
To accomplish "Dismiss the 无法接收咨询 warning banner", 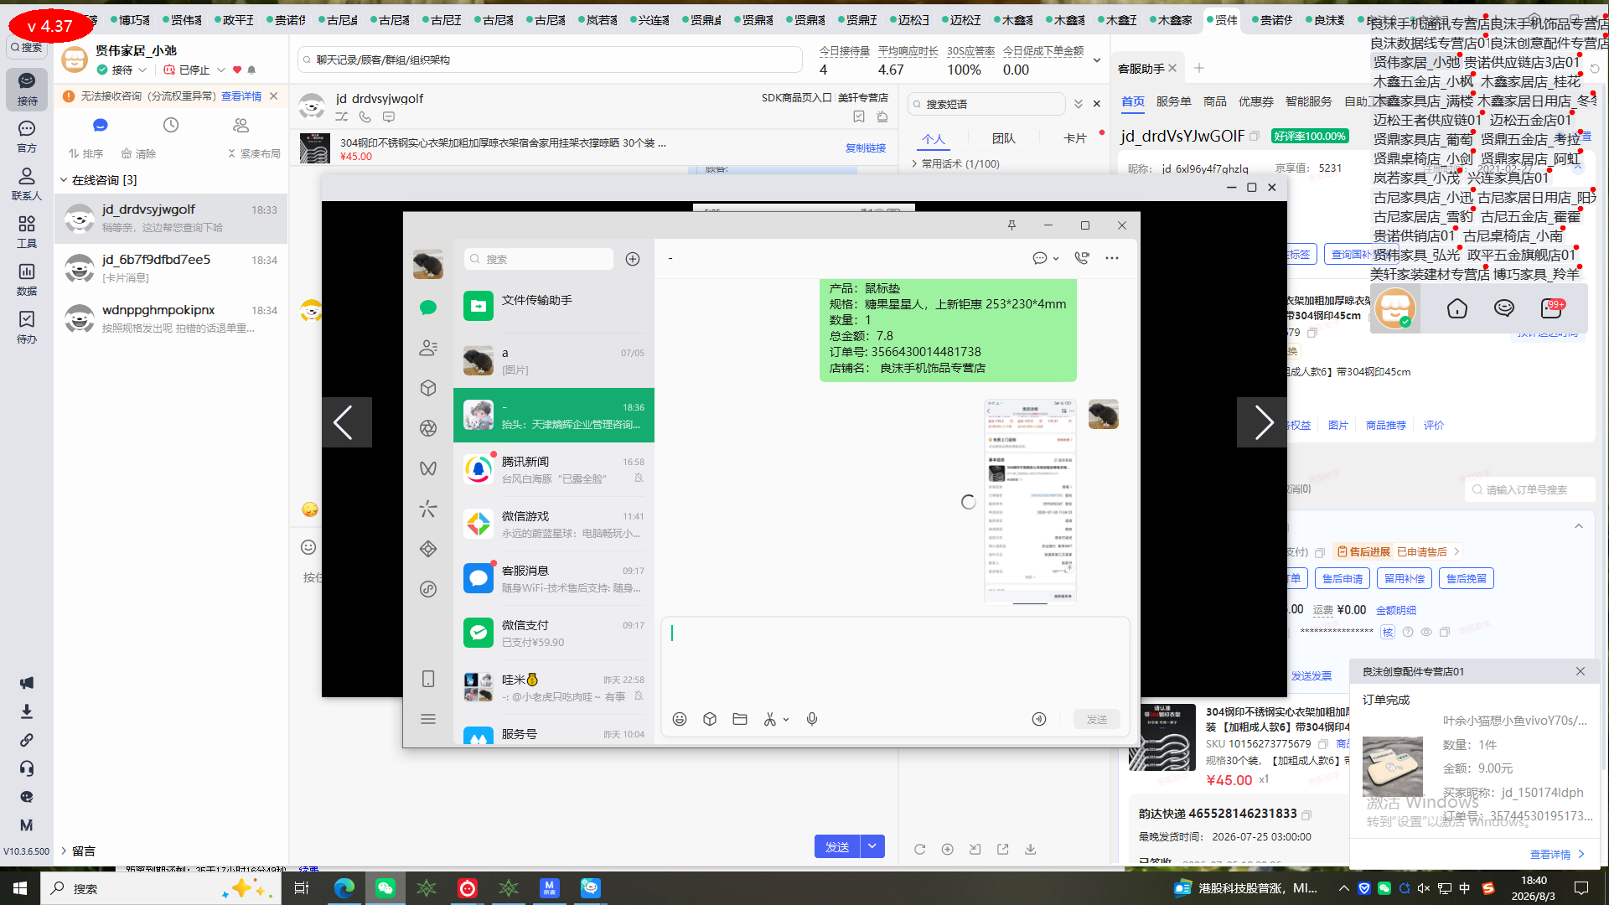I will tap(274, 96).
